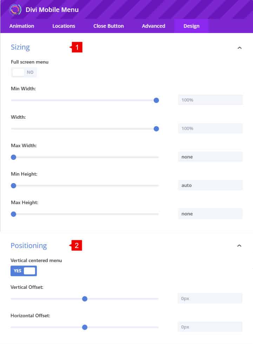Screen dimensions: 253x364
Task: Click the Positioning section heading
Action: 29,246
